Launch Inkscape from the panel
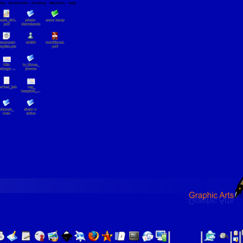This screenshot has width=243, height=243. point(67,236)
